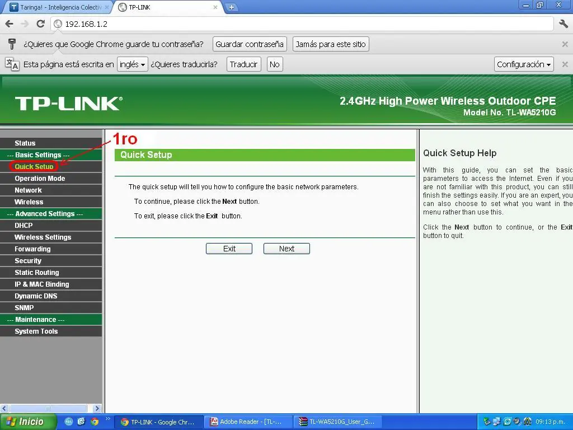The width and height of the screenshot is (573, 430).
Task: Click the system tray clock 09:13 p.m.
Action: (551, 422)
